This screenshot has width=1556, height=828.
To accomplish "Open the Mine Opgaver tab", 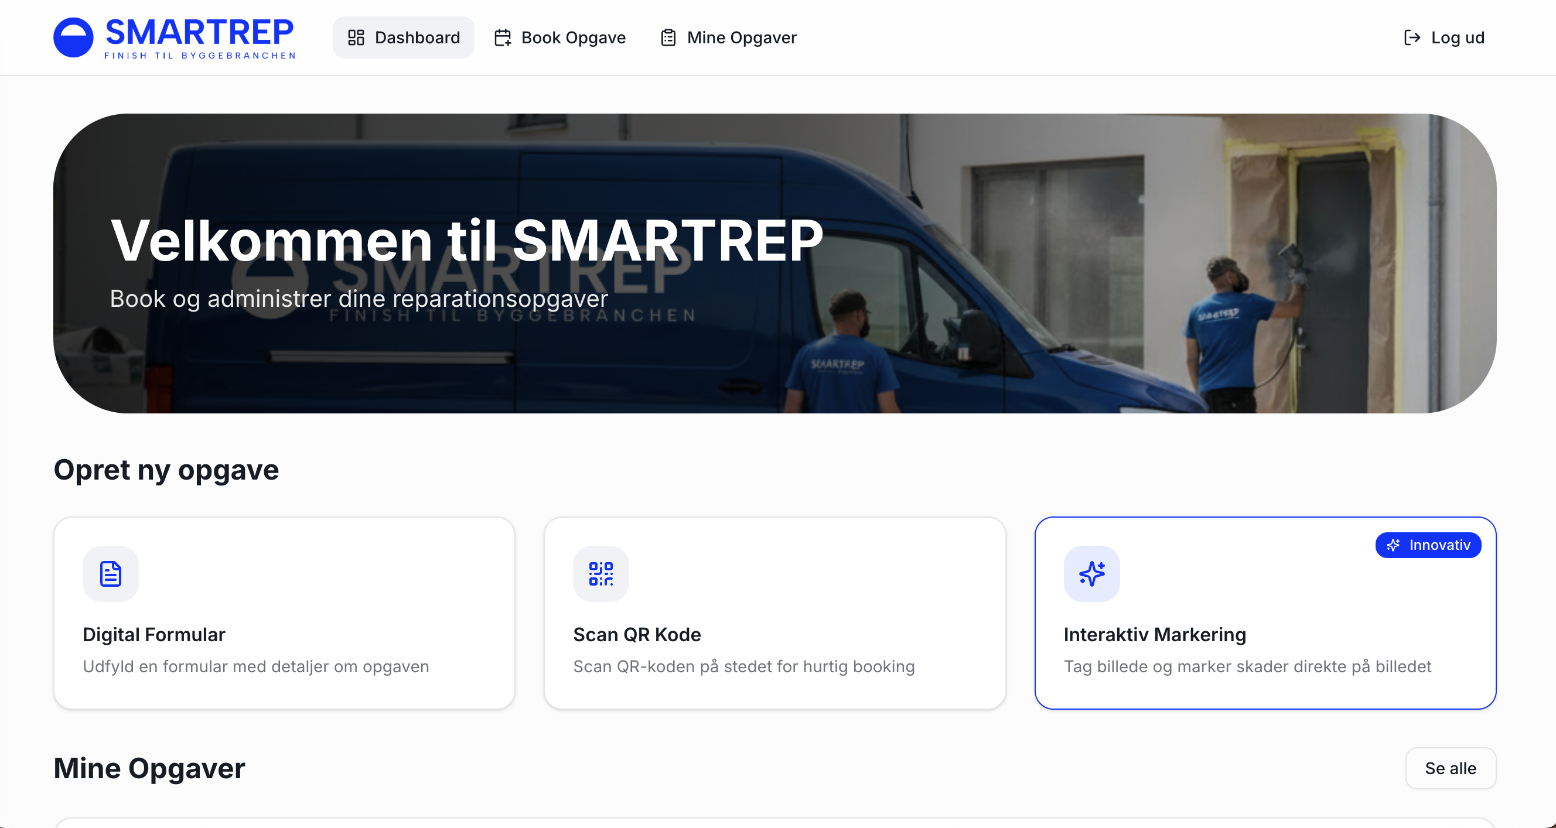I will point(728,37).
